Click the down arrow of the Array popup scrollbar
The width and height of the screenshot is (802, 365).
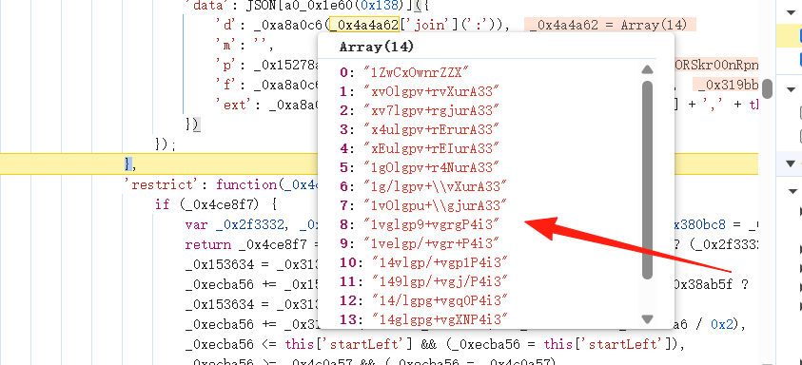coord(647,319)
